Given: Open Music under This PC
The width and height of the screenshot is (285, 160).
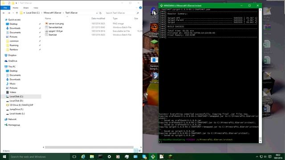Looking at the screenshot, I should (12, 84).
